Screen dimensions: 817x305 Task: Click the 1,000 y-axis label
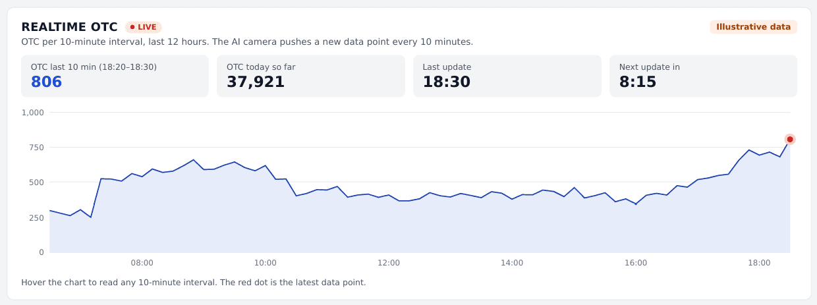point(32,113)
